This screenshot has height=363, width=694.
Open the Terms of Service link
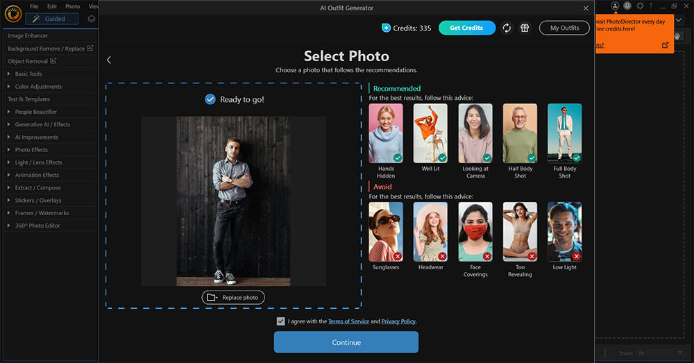point(349,321)
